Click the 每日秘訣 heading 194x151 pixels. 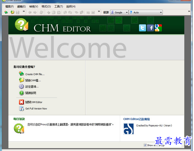19,119
